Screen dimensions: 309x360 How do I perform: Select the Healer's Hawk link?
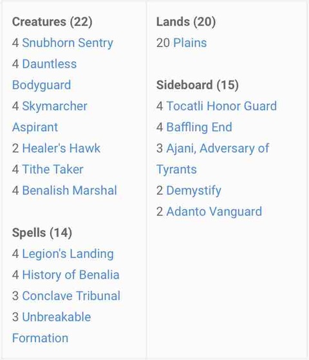pyautogui.click(x=61, y=148)
